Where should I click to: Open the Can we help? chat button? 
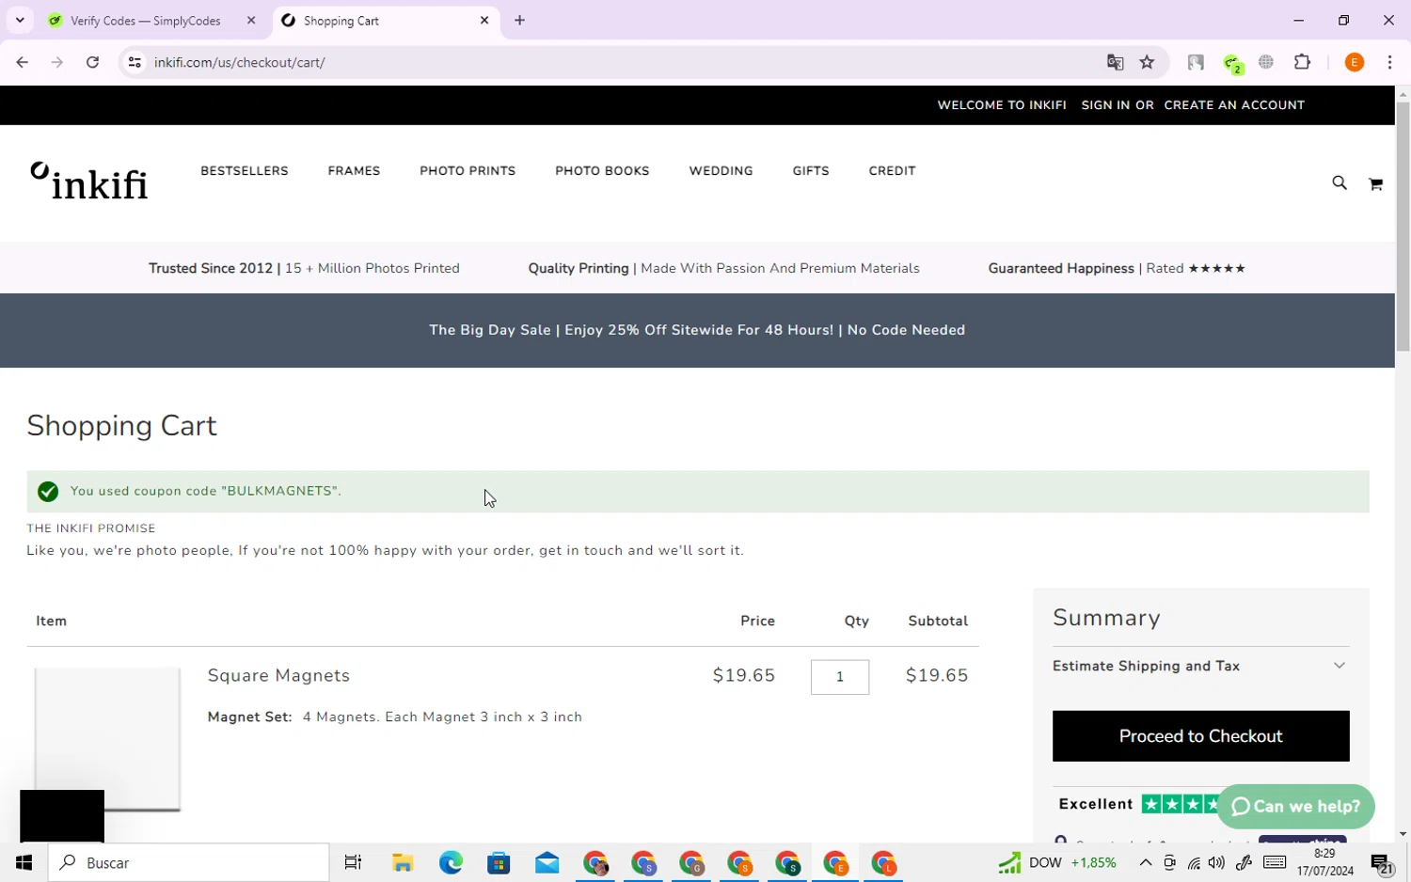point(1295,807)
